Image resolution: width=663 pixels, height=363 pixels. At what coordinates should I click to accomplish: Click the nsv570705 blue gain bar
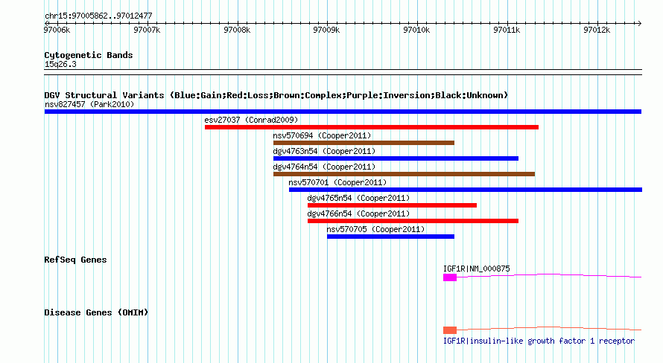click(390, 237)
